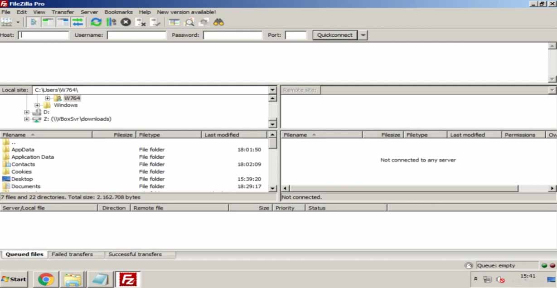Sort local files by Last modified
This screenshot has width=557, height=288.
pos(234,135)
